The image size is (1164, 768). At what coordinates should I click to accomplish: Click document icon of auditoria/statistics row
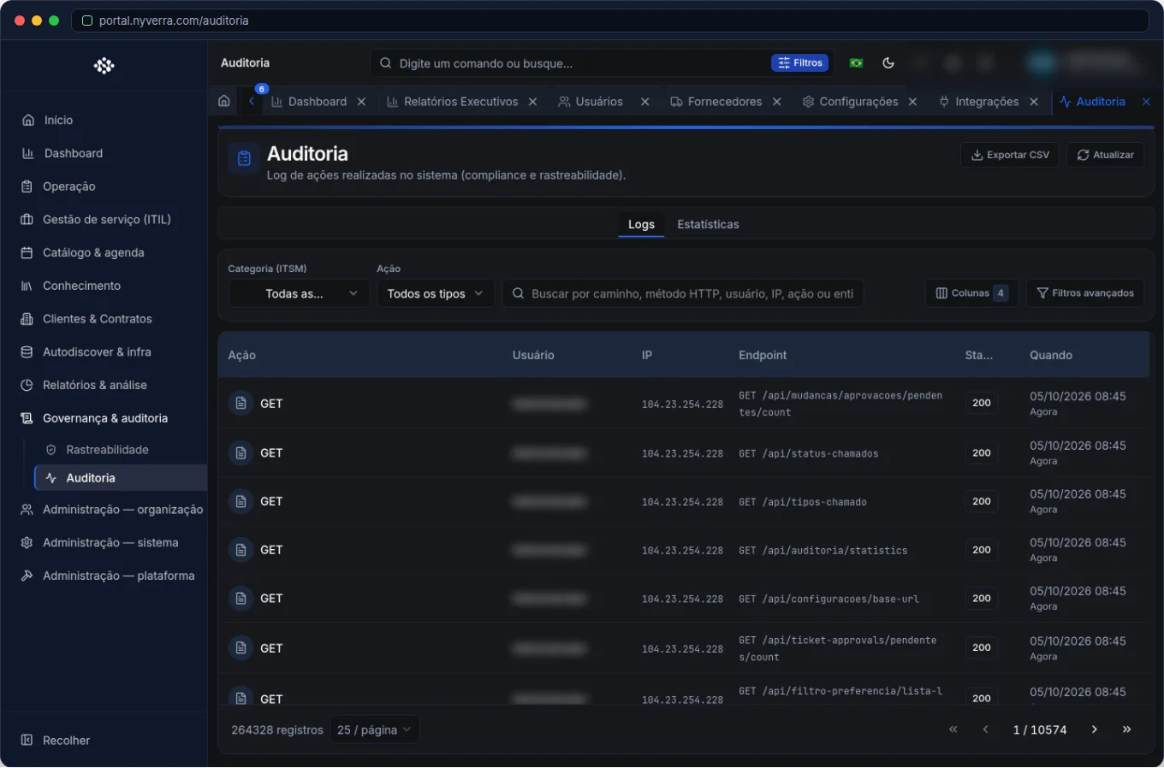[x=241, y=550]
